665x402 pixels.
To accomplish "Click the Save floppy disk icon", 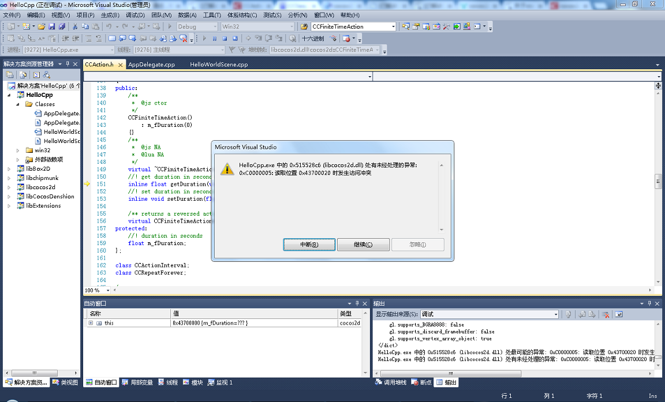I will coord(52,27).
